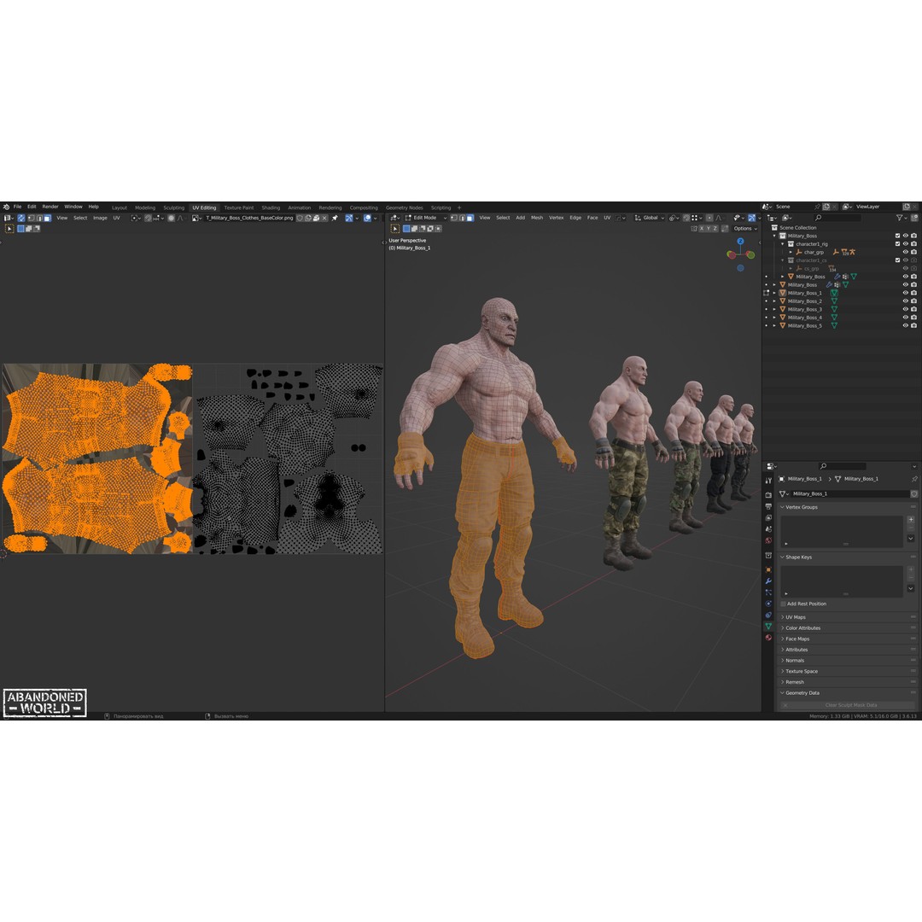Viewport: 922px width, 922px height.
Task: Expand the Color Attributes panel
Action: 848,628
